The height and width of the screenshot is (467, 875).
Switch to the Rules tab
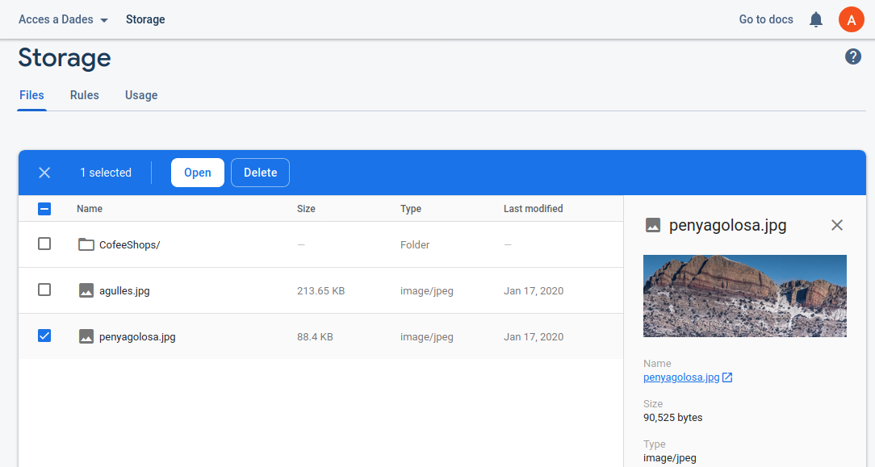[84, 95]
